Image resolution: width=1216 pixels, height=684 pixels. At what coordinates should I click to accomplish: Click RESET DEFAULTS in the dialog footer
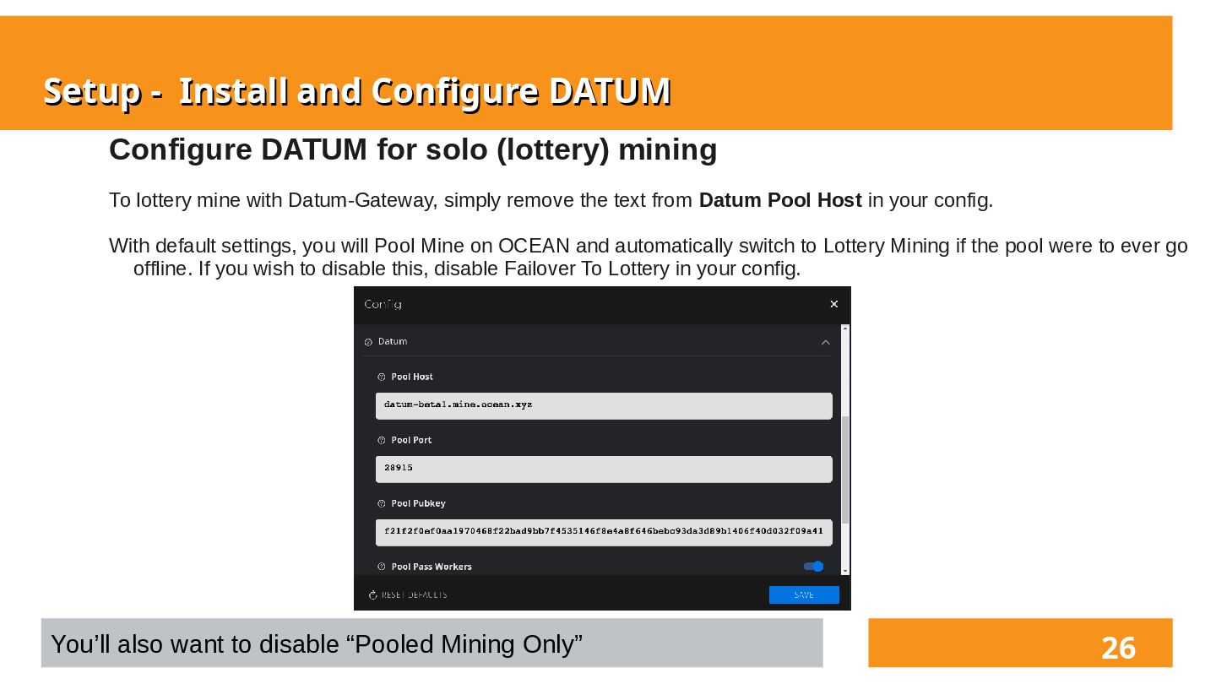[x=408, y=595]
